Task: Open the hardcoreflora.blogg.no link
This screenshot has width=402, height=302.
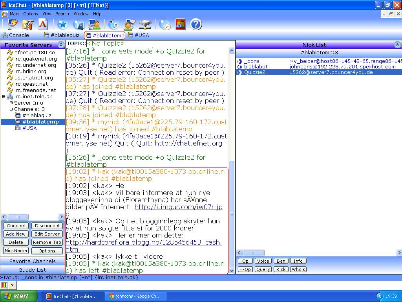Action: (x=144, y=242)
